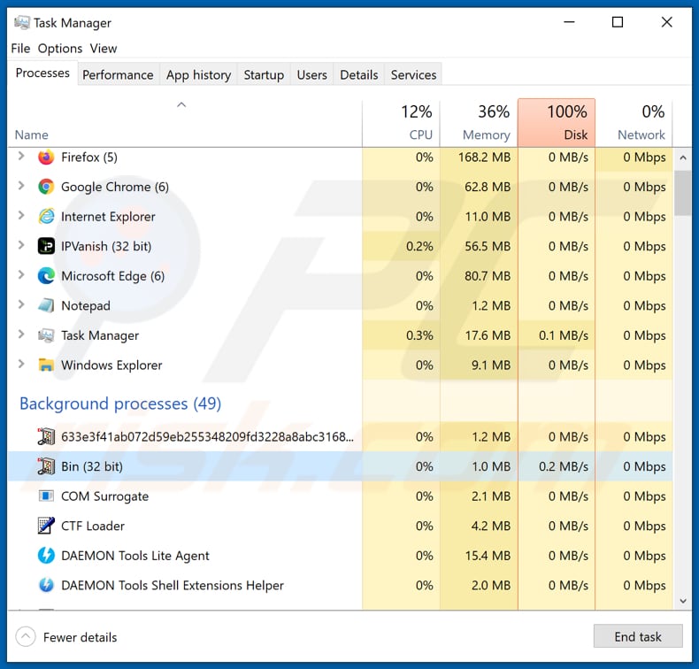Select the Bin (32 bit) process row
The height and width of the screenshot is (669, 699).
340,466
